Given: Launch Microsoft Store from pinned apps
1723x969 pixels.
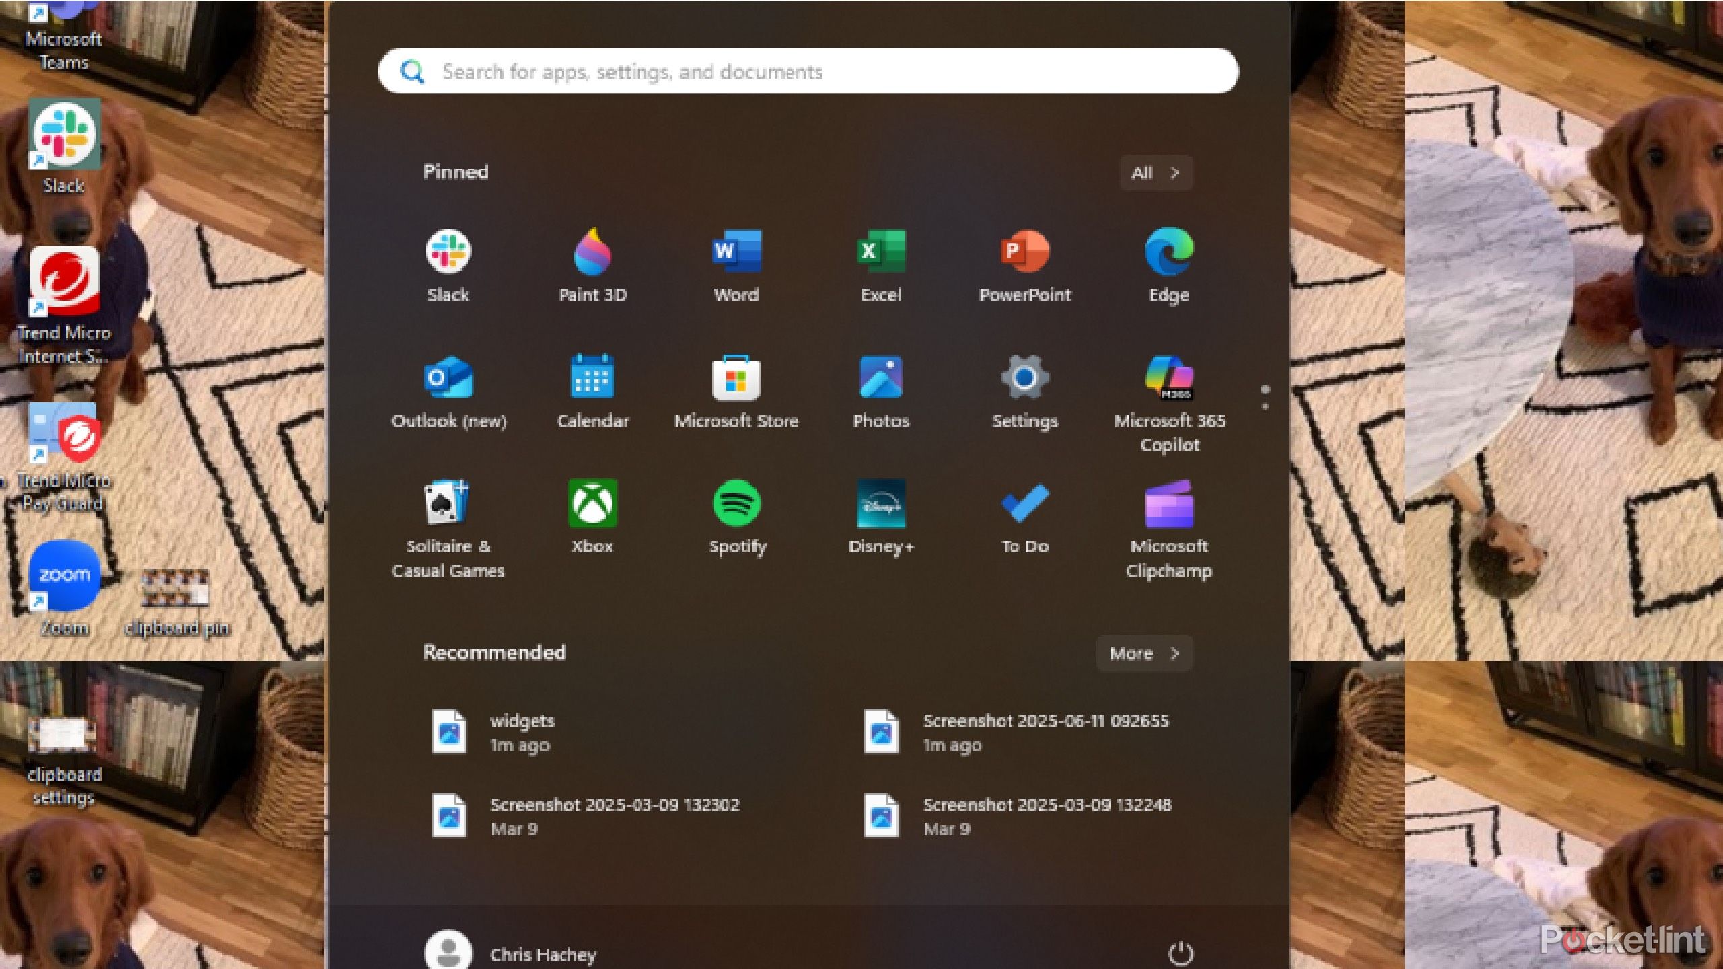Looking at the screenshot, I should 736,393.
